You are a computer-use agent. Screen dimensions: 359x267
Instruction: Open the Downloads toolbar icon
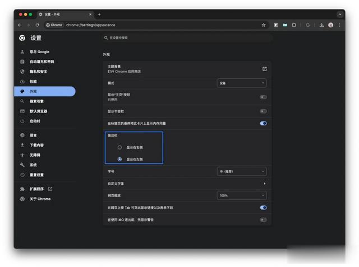pos(321,25)
